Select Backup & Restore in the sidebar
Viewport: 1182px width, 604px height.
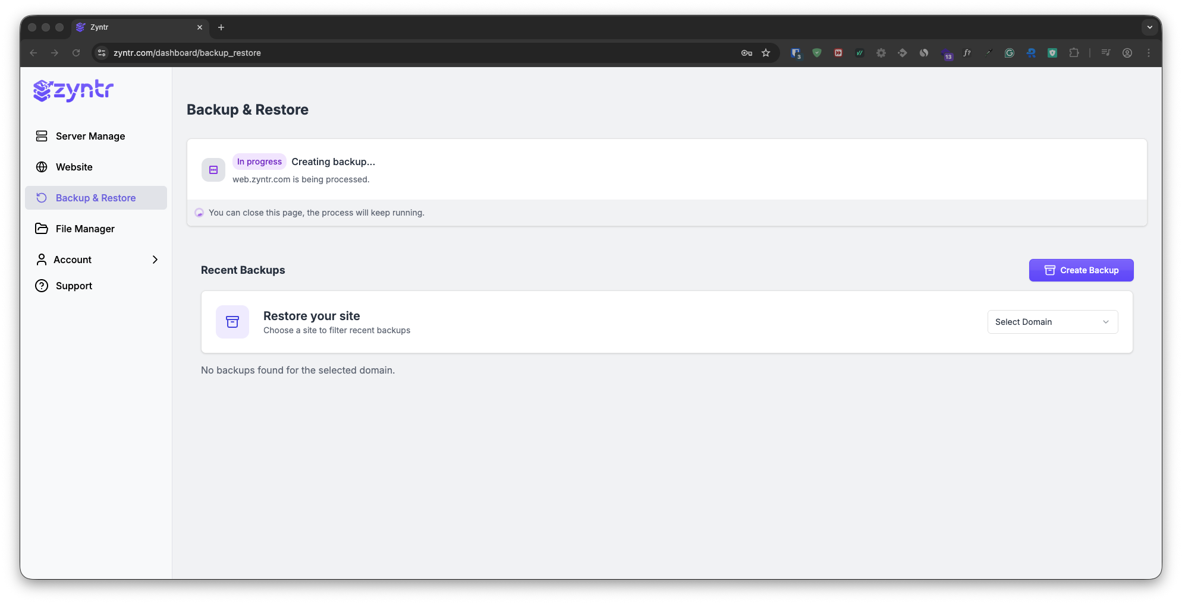pos(95,198)
